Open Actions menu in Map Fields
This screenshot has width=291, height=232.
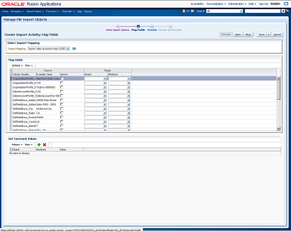pyautogui.click(x=17, y=65)
